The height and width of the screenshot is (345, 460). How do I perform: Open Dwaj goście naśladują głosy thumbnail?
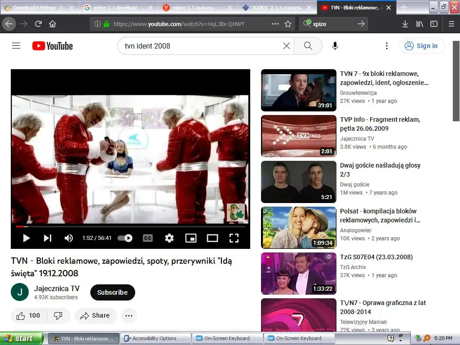[x=299, y=182]
